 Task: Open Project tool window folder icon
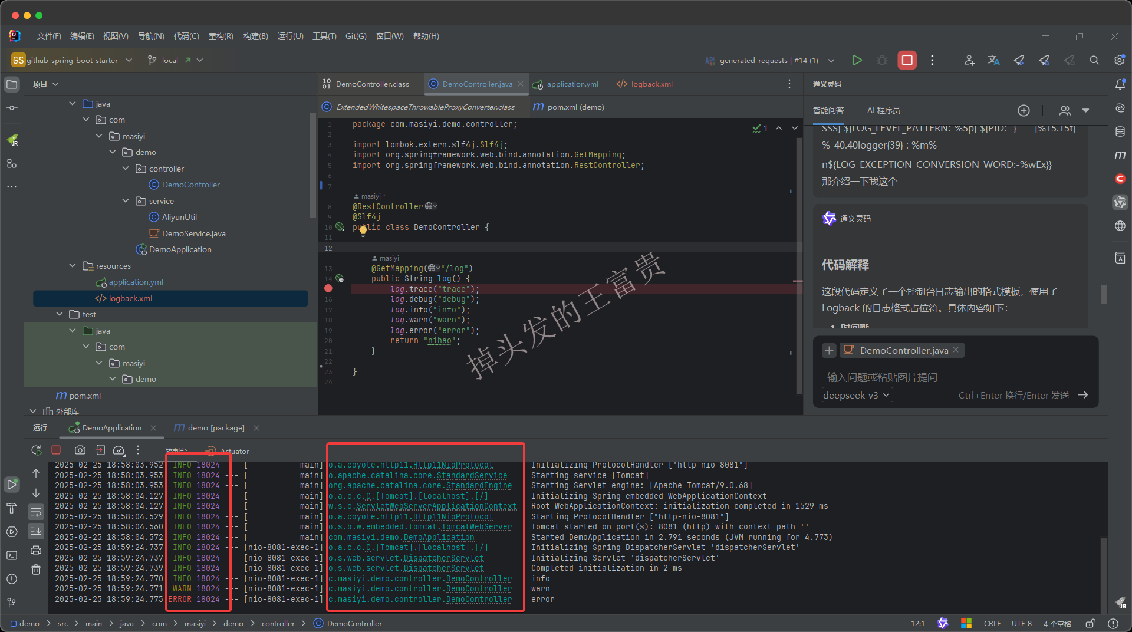[x=12, y=84]
